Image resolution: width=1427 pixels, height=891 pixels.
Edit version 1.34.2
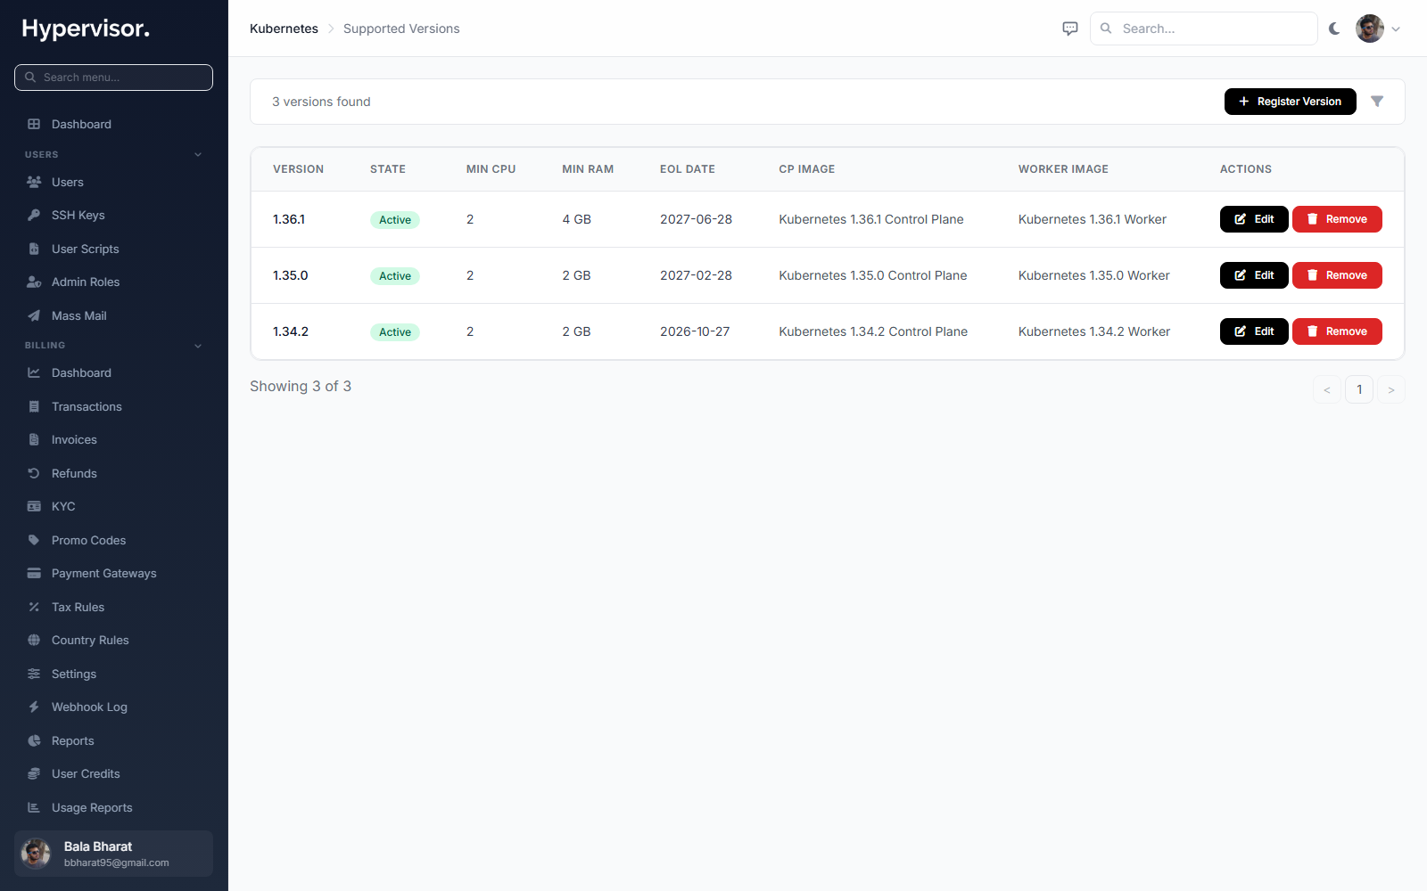[x=1254, y=331]
